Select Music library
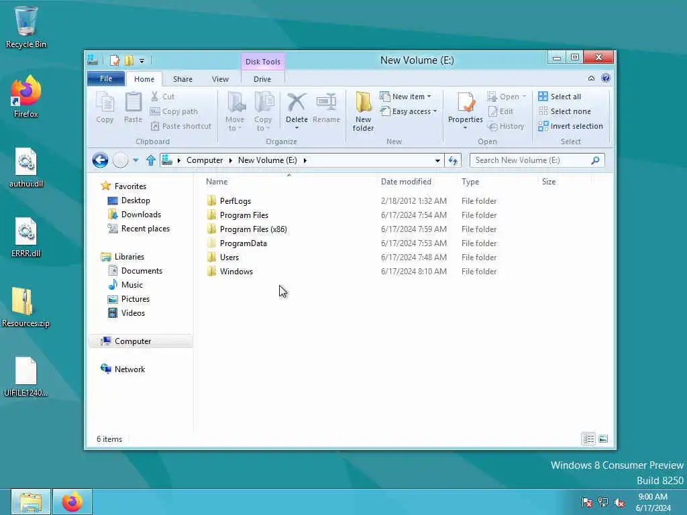Viewport: 687px width, 515px height. pyautogui.click(x=132, y=285)
